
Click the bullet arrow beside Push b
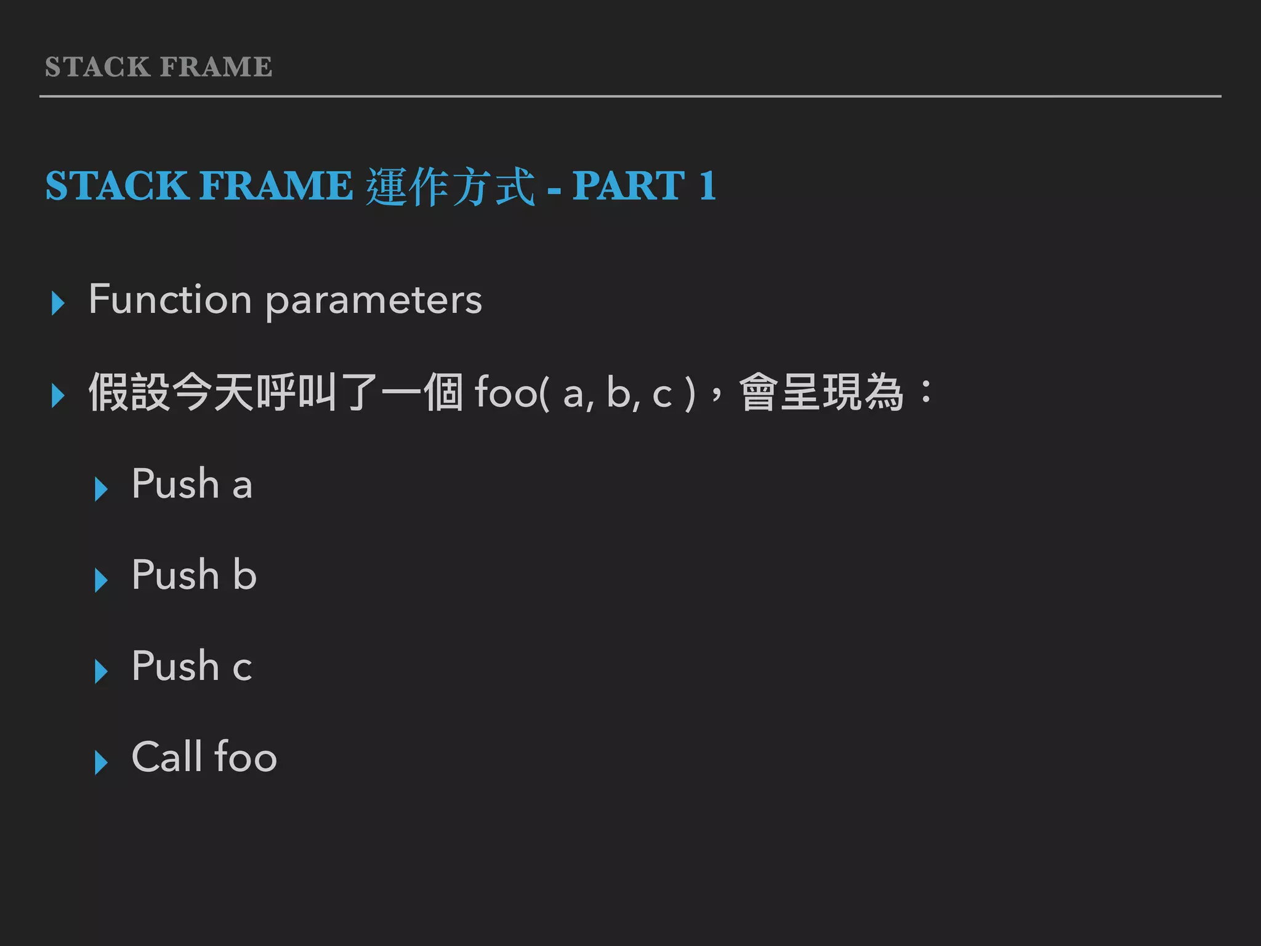tap(102, 580)
